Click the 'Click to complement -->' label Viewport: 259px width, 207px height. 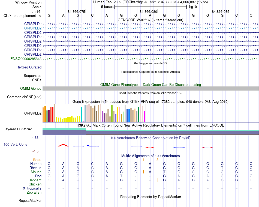coord(22,16)
